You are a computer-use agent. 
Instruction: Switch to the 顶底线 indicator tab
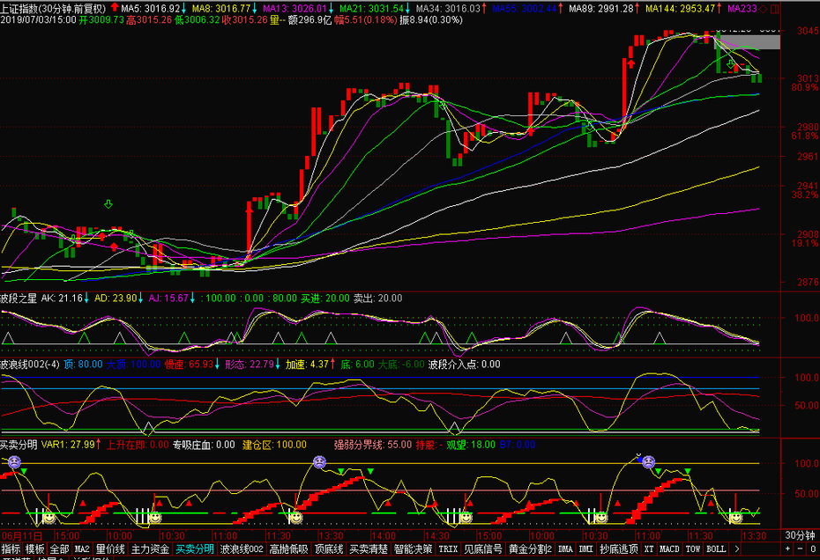click(x=328, y=549)
